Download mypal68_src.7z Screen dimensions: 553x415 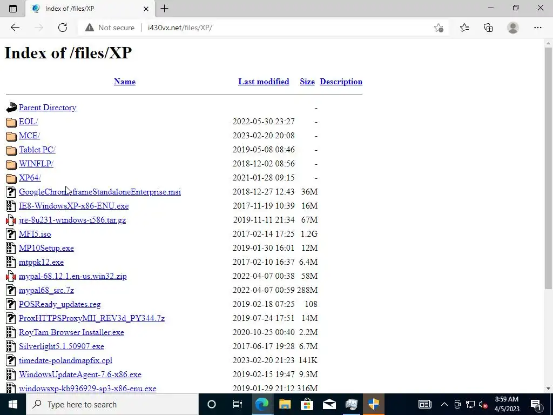point(46,290)
